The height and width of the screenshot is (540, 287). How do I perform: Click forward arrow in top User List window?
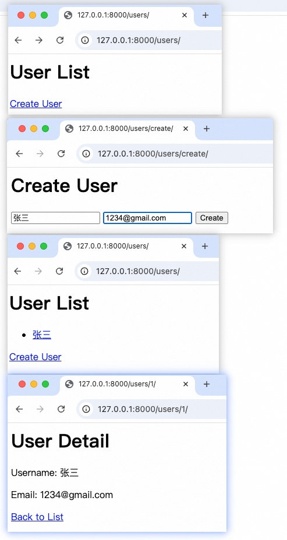(x=39, y=40)
